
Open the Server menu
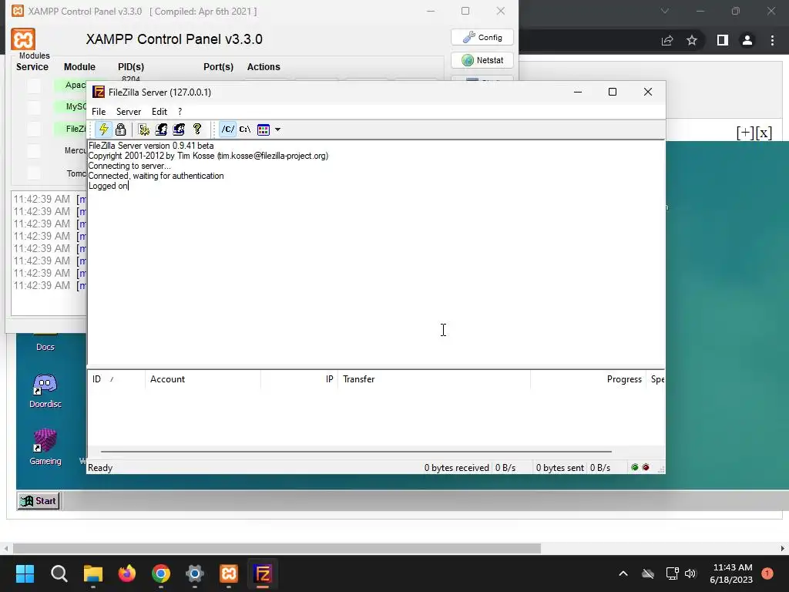point(129,112)
